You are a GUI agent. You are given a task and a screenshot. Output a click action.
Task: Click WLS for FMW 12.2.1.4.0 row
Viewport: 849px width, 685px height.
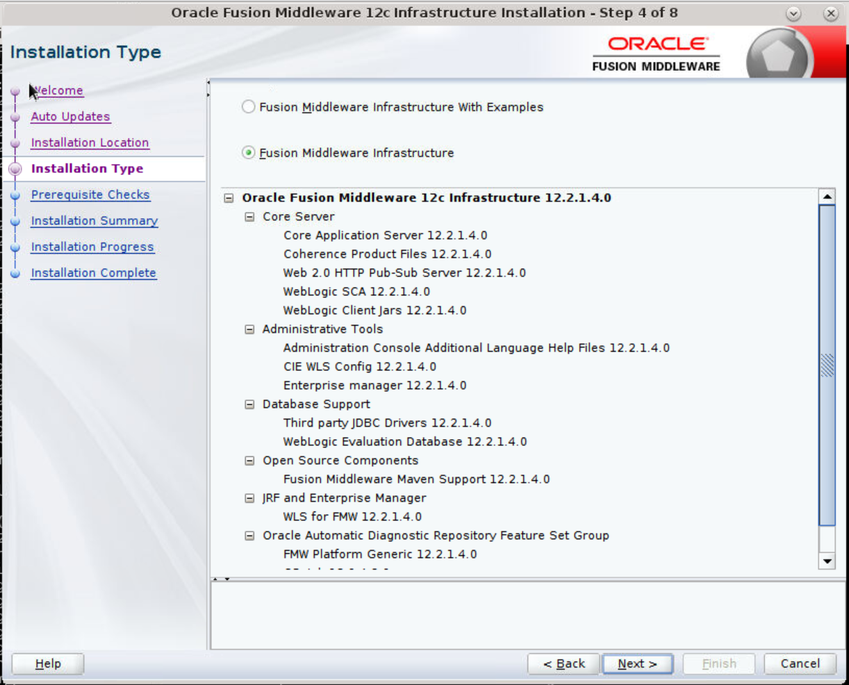[352, 517]
